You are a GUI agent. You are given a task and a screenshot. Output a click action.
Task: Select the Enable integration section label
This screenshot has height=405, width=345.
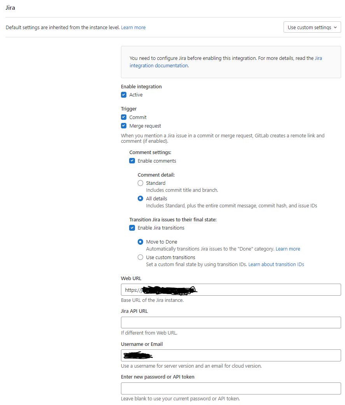coord(141,86)
